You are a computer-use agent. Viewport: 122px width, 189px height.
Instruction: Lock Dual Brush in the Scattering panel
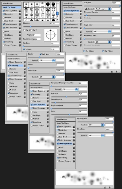click(x=25, y=73)
